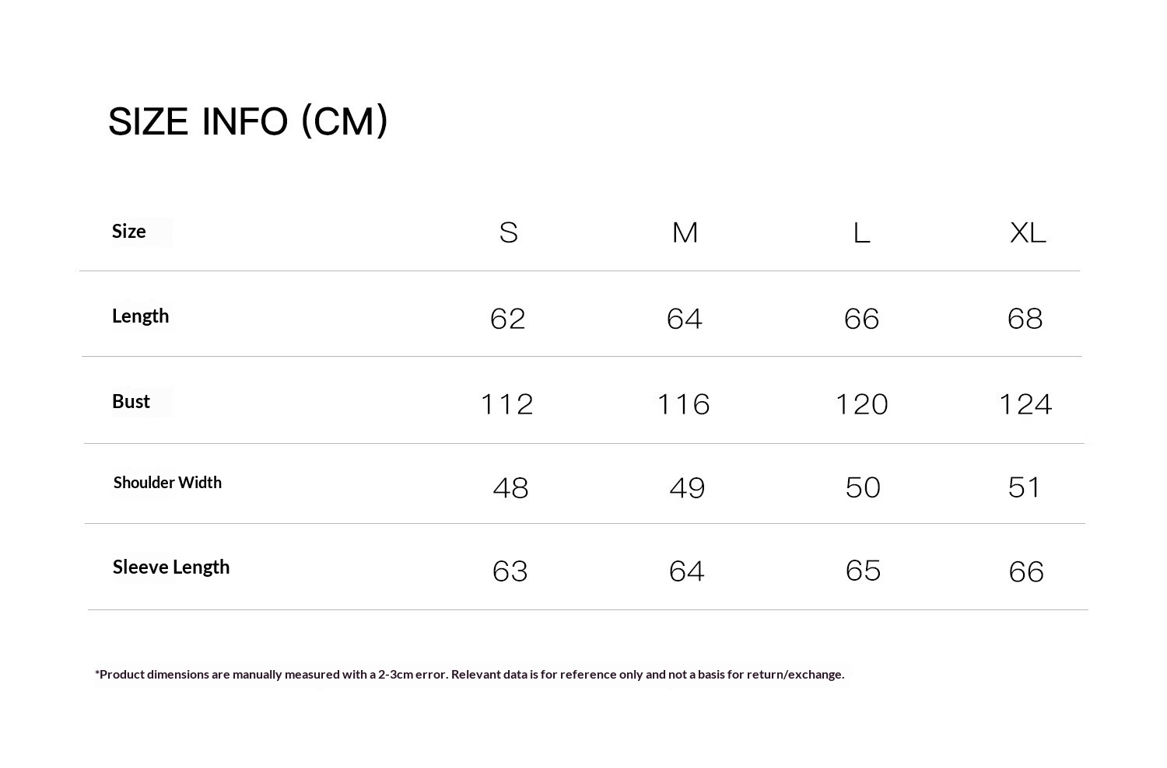
Task: Click the Length value 62 for S
Action: coord(508,319)
